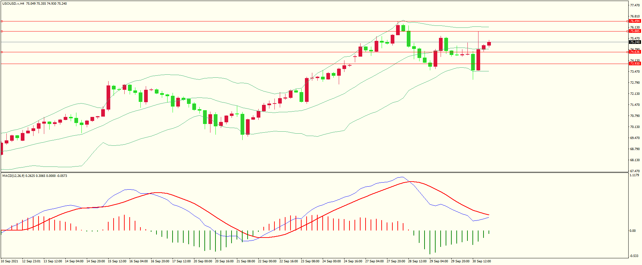Click the 22 Sep 16:00 time label
The width and height of the screenshot is (642, 265).
(x=288, y=261)
